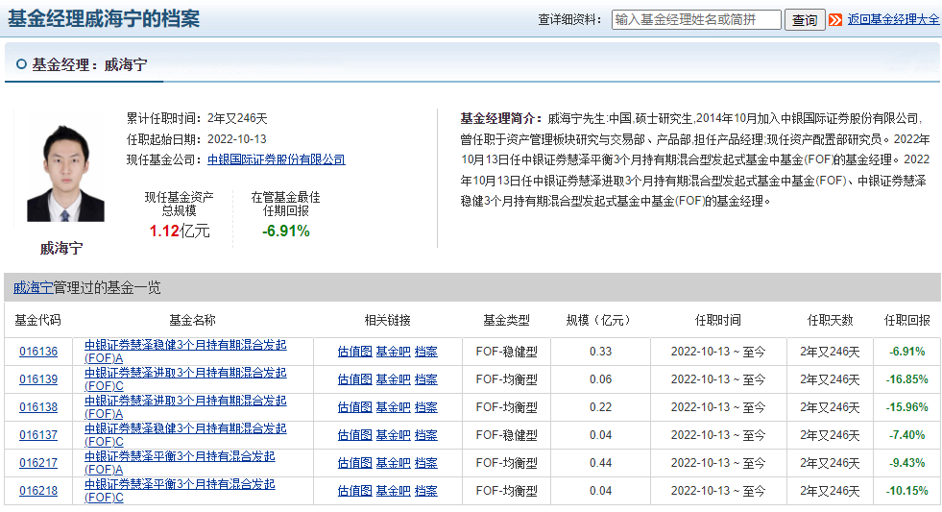Click the 规模（亿元） column header
The width and height of the screenshot is (942, 512).
(598, 320)
